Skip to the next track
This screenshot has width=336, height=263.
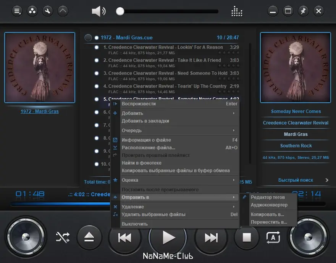(x=211, y=237)
